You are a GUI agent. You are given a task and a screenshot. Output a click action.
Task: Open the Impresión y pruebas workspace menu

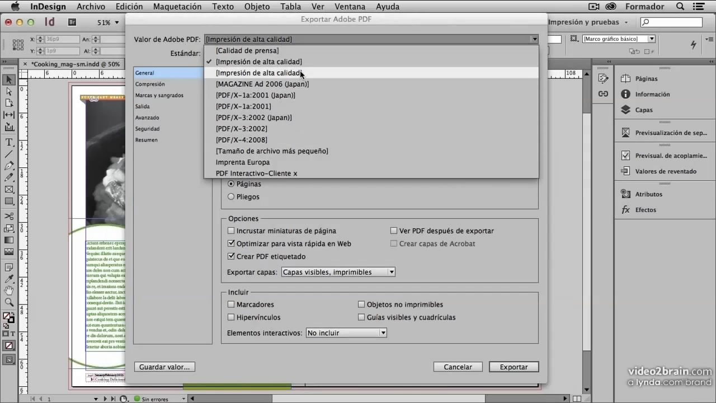588,22
